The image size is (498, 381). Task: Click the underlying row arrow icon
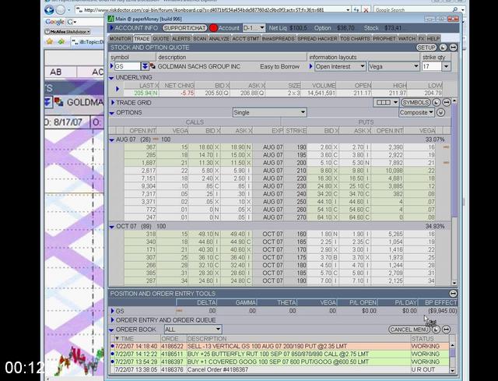click(x=117, y=89)
